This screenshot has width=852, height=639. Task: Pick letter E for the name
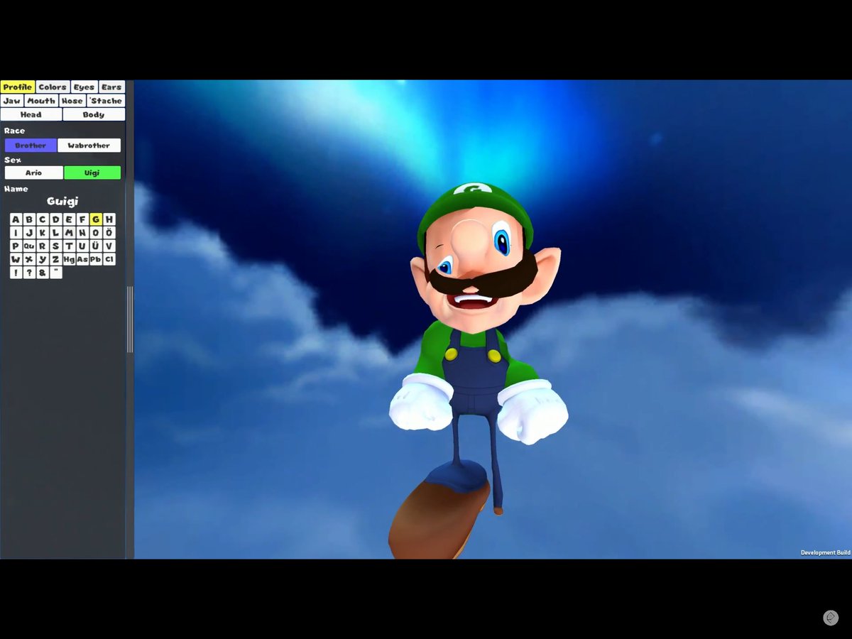point(69,219)
